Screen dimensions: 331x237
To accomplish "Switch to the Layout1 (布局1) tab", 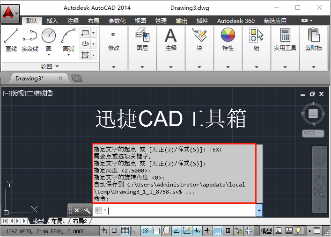I will [58, 221].
